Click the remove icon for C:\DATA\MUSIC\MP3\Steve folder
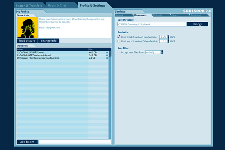Screen dimensions: 225x150 107,52
